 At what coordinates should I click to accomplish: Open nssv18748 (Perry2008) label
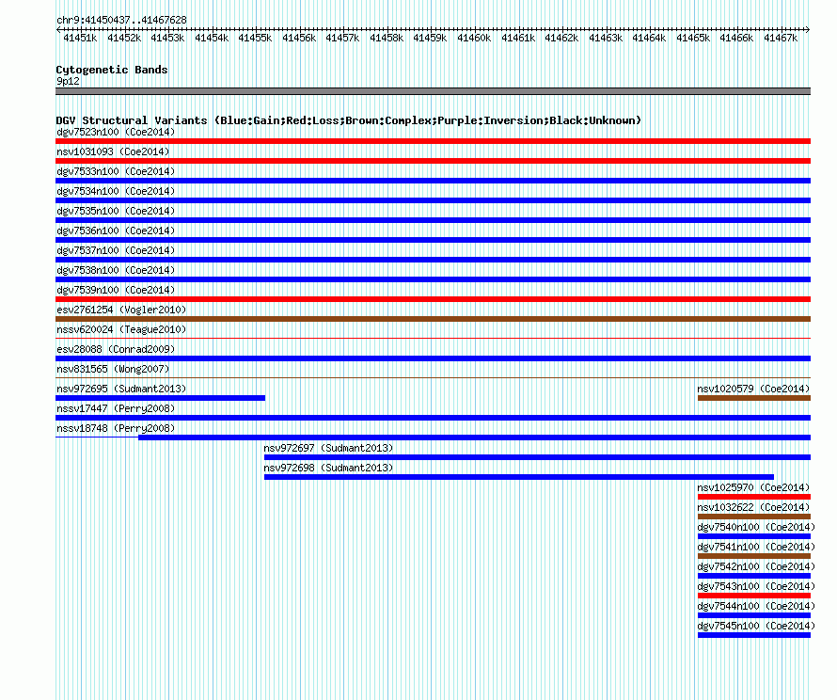click(116, 428)
